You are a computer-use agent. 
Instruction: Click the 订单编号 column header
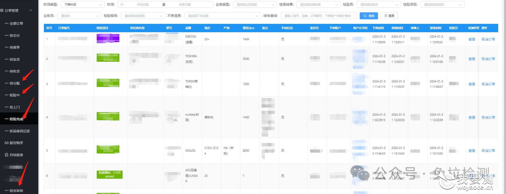coord(64,28)
